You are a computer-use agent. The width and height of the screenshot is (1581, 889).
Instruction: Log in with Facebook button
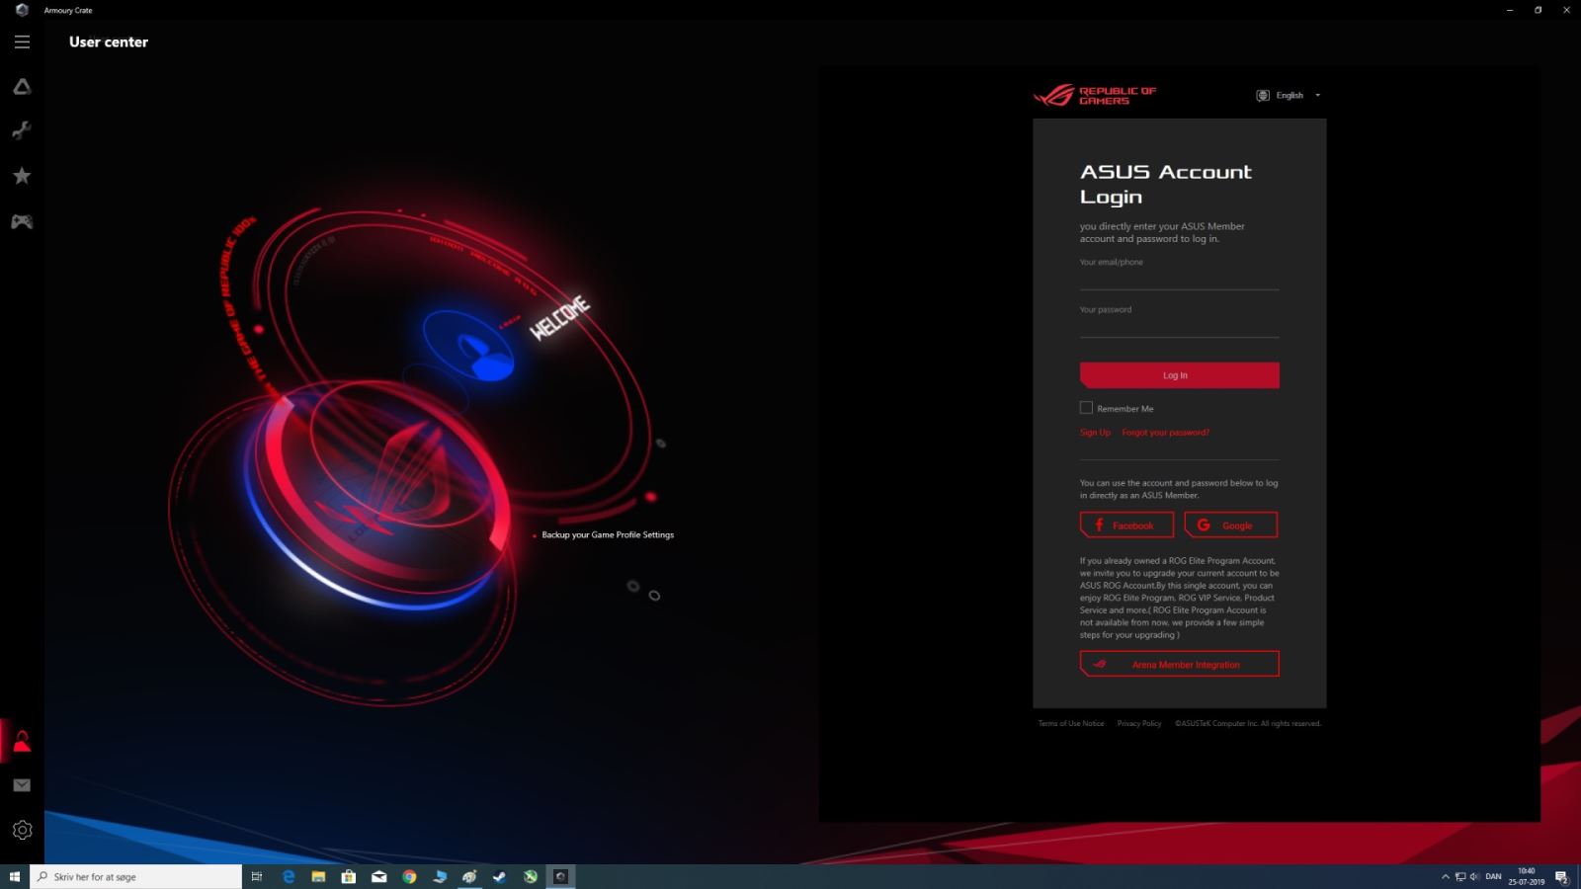[x=1126, y=525]
